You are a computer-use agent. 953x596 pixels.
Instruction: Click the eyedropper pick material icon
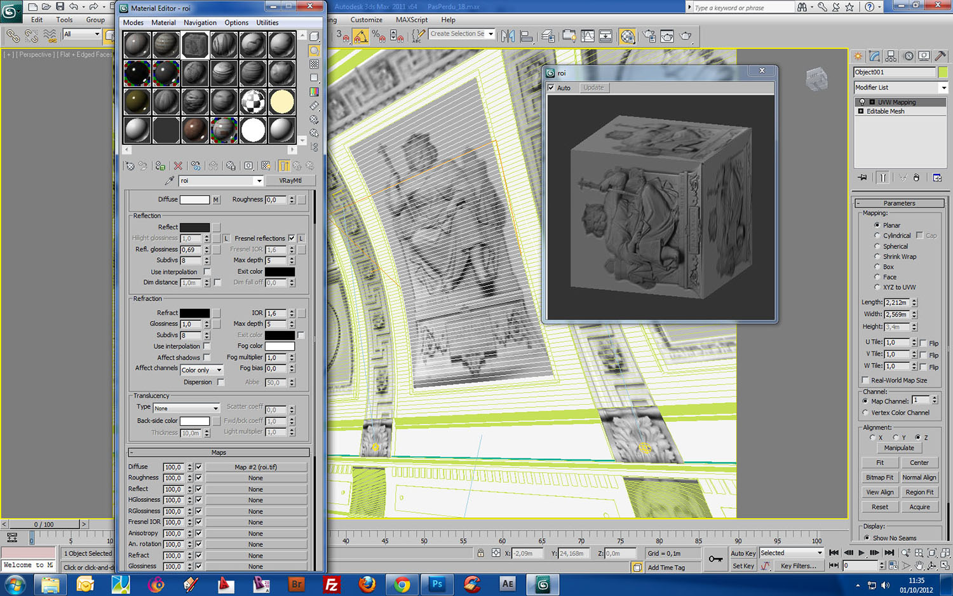coord(170,181)
